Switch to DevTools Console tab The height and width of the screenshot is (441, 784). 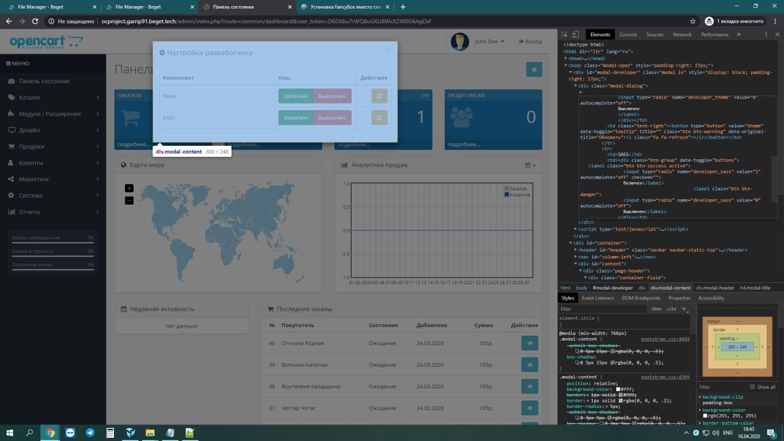(x=628, y=34)
